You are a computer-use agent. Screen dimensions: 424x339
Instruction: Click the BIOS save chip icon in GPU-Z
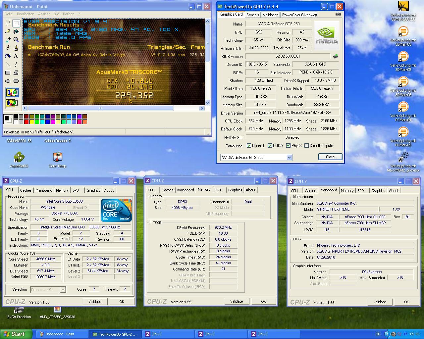click(336, 56)
